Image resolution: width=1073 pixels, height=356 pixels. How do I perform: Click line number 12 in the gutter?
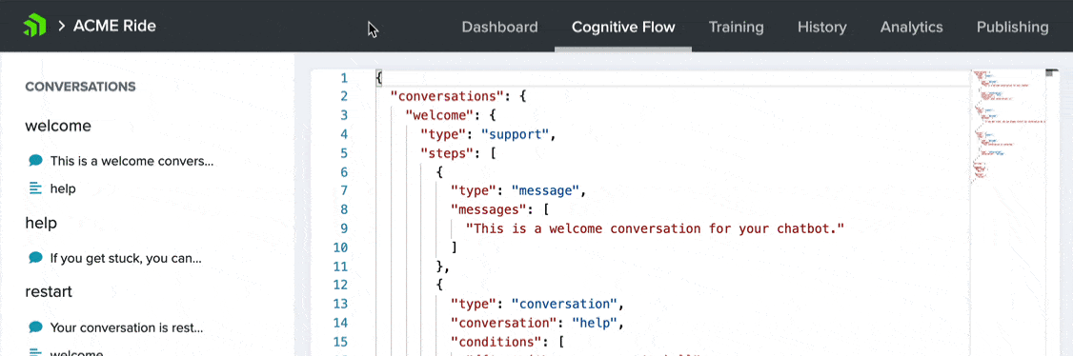(x=340, y=285)
